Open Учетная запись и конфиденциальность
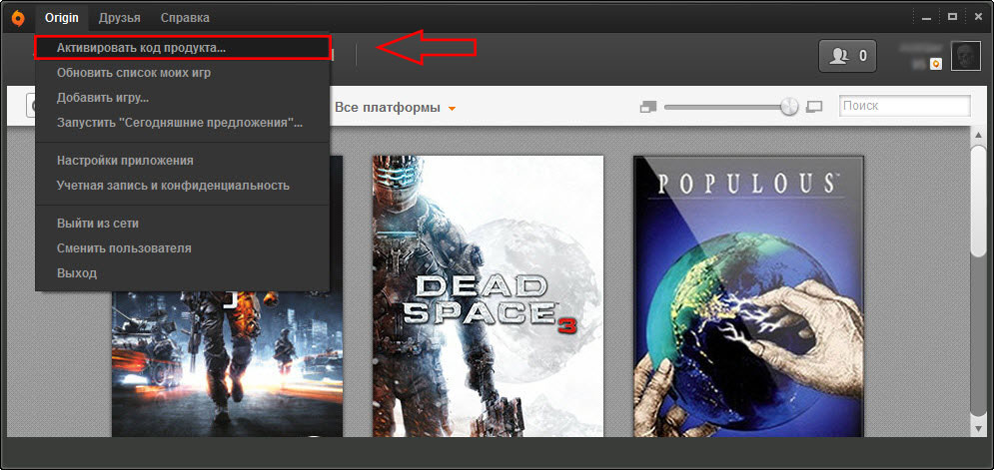The image size is (994, 470). (183, 186)
